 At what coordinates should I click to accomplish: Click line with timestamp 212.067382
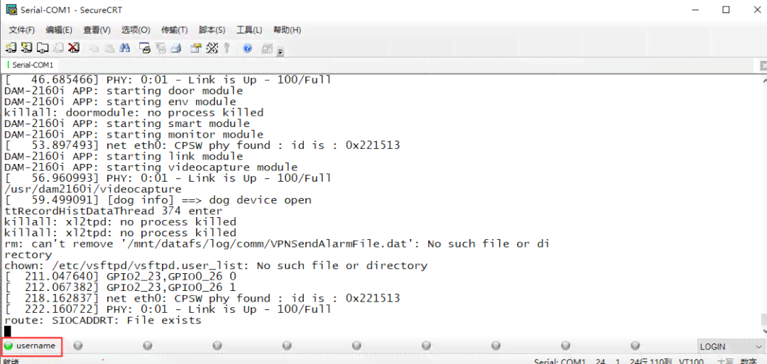[120, 288]
